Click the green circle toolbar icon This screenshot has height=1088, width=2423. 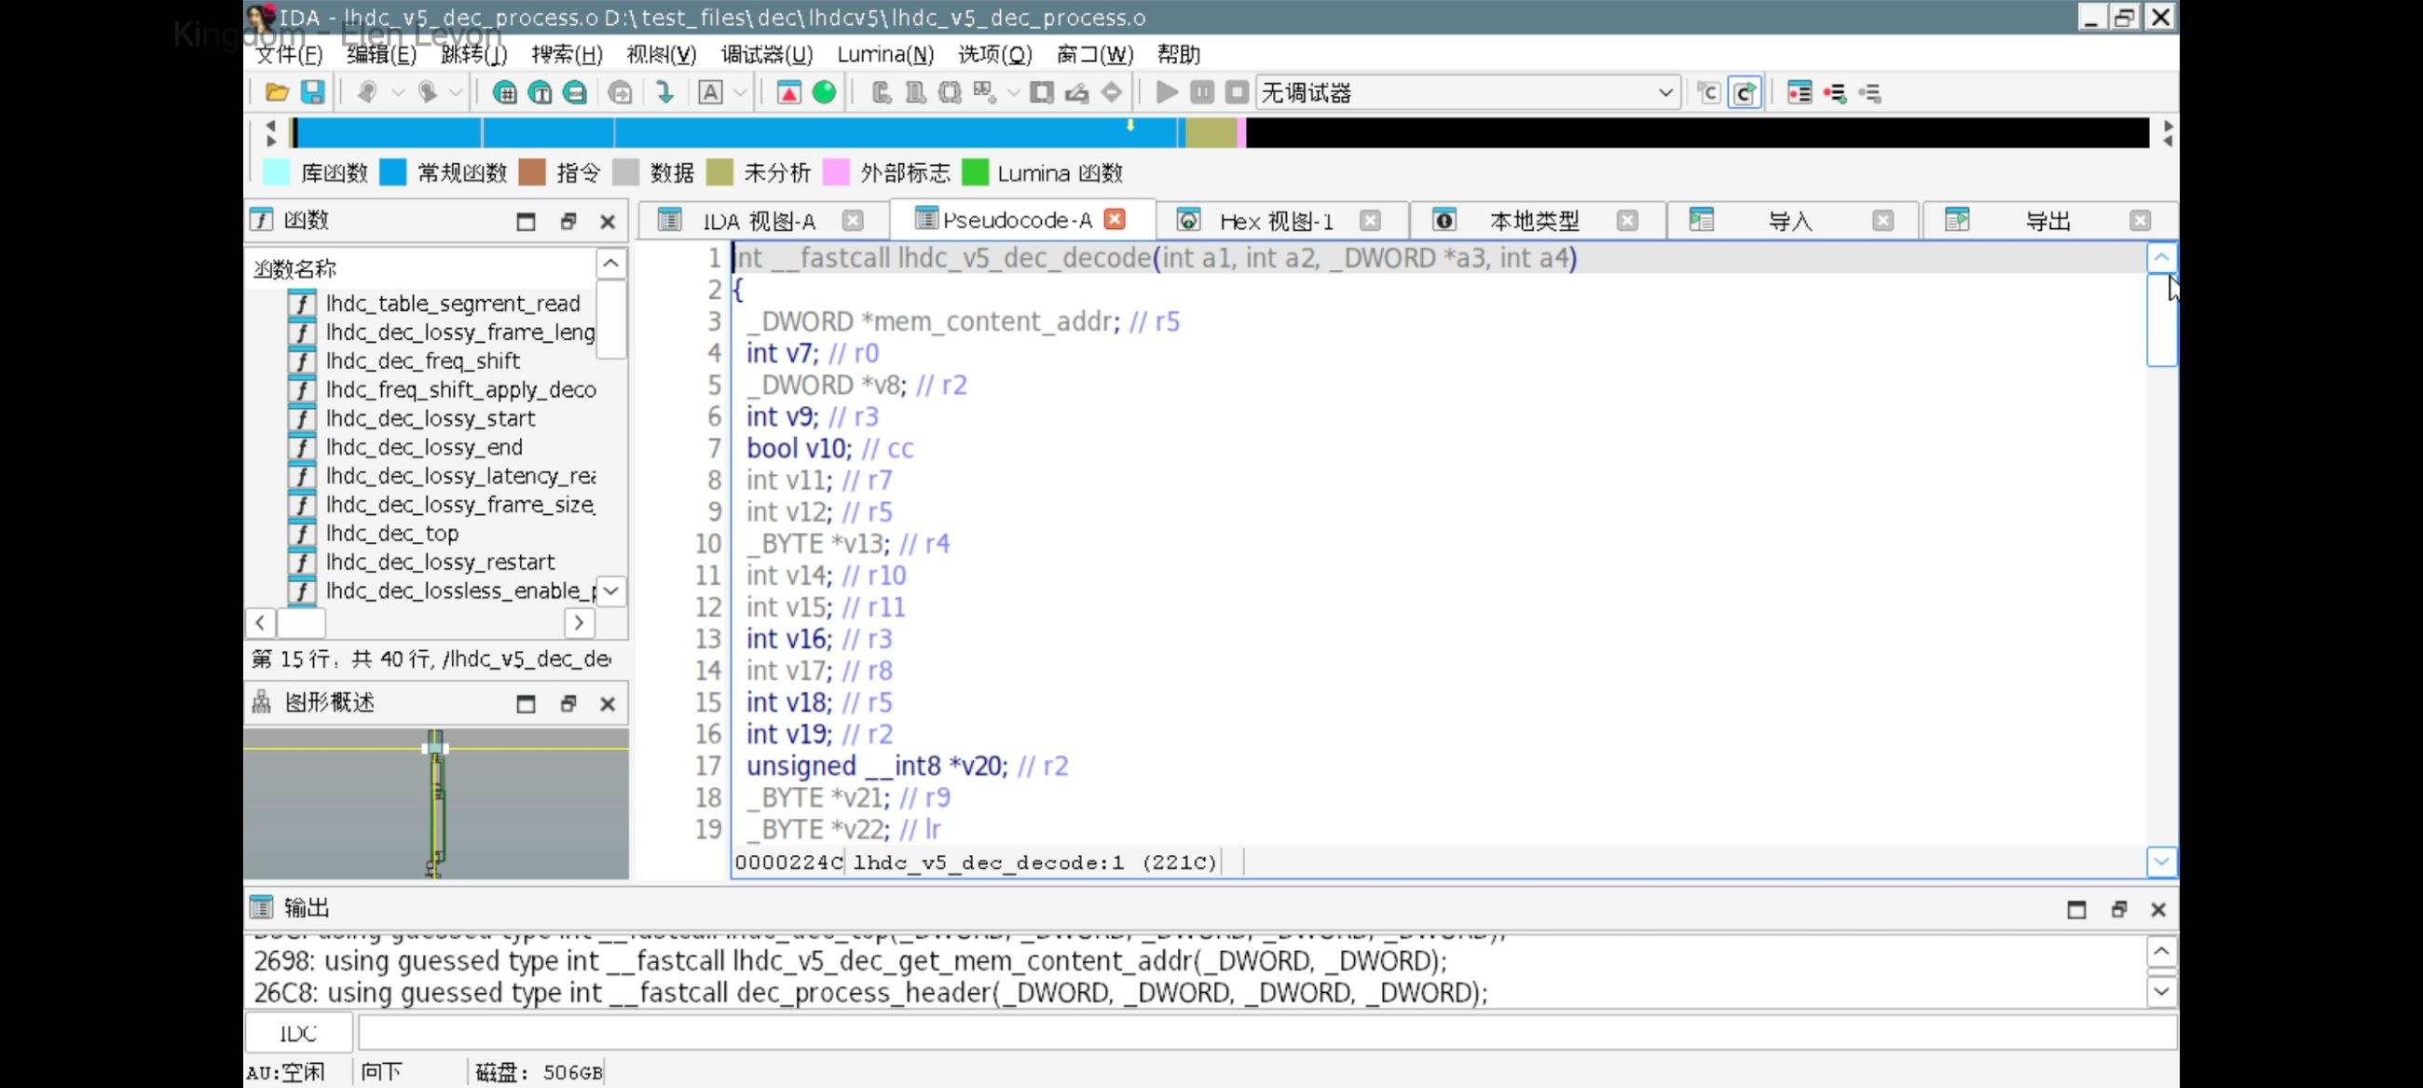coord(824,92)
